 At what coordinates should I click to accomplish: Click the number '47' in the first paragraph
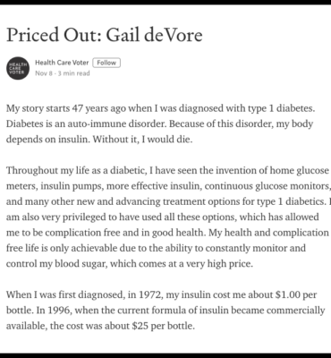tap(78, 108)
